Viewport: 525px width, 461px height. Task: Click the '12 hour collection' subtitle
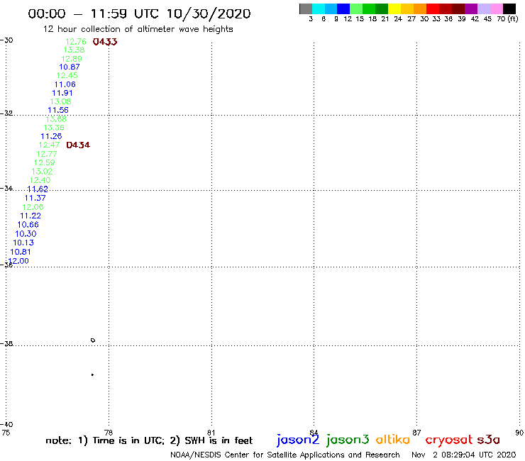tap(138, 29)
